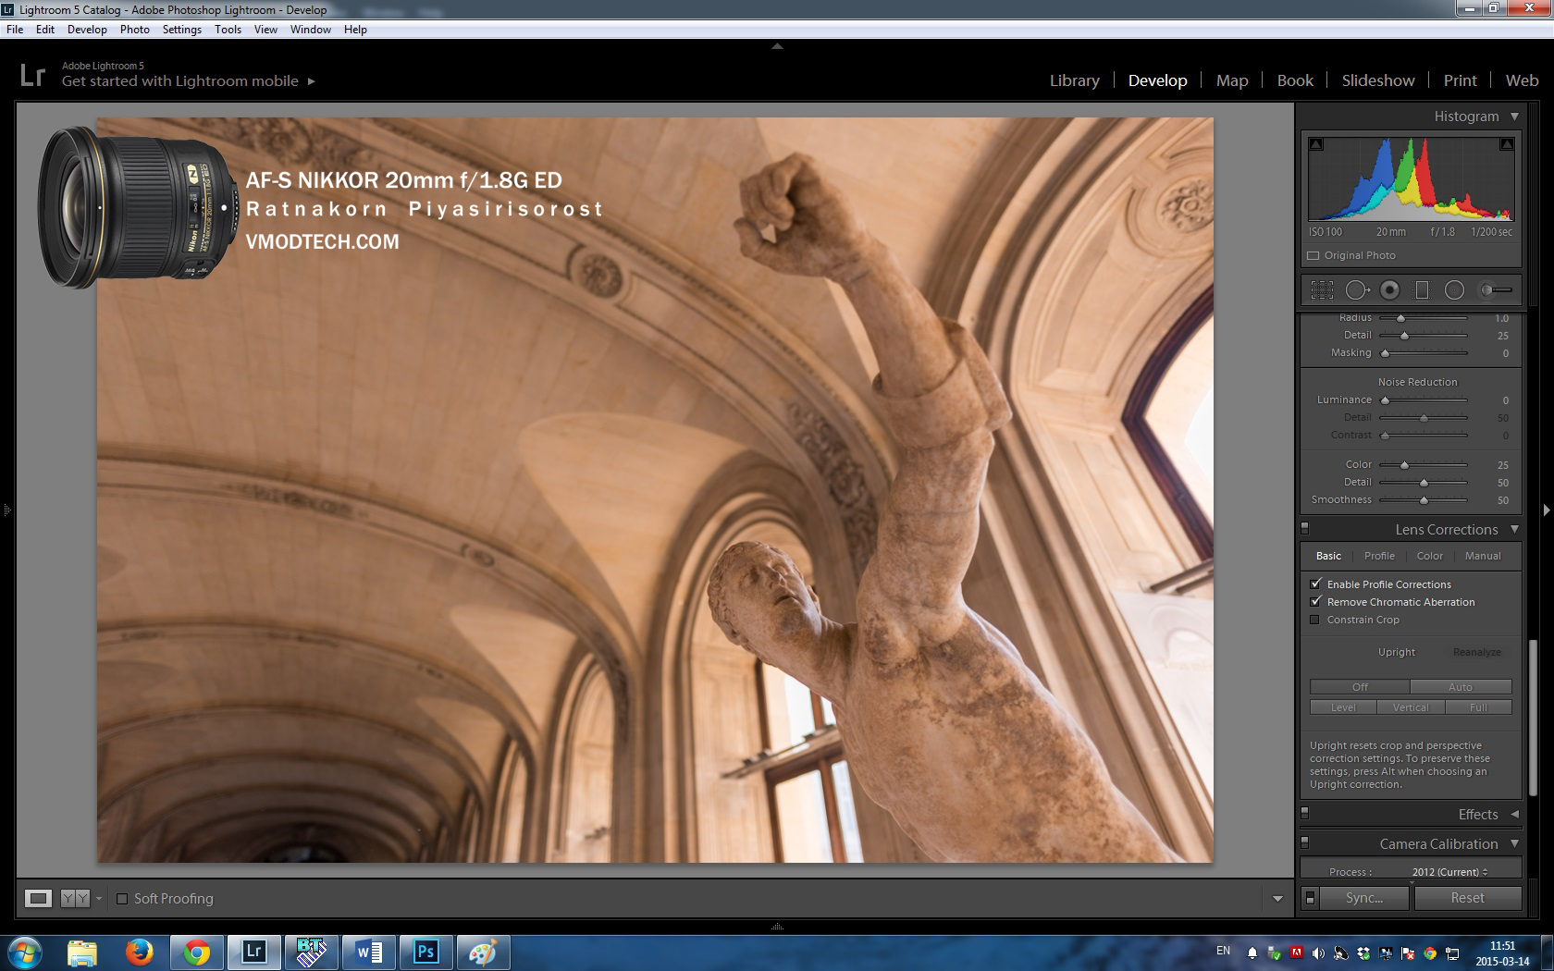
Task: Set Upright to Auto
Action: point(1461,687)
